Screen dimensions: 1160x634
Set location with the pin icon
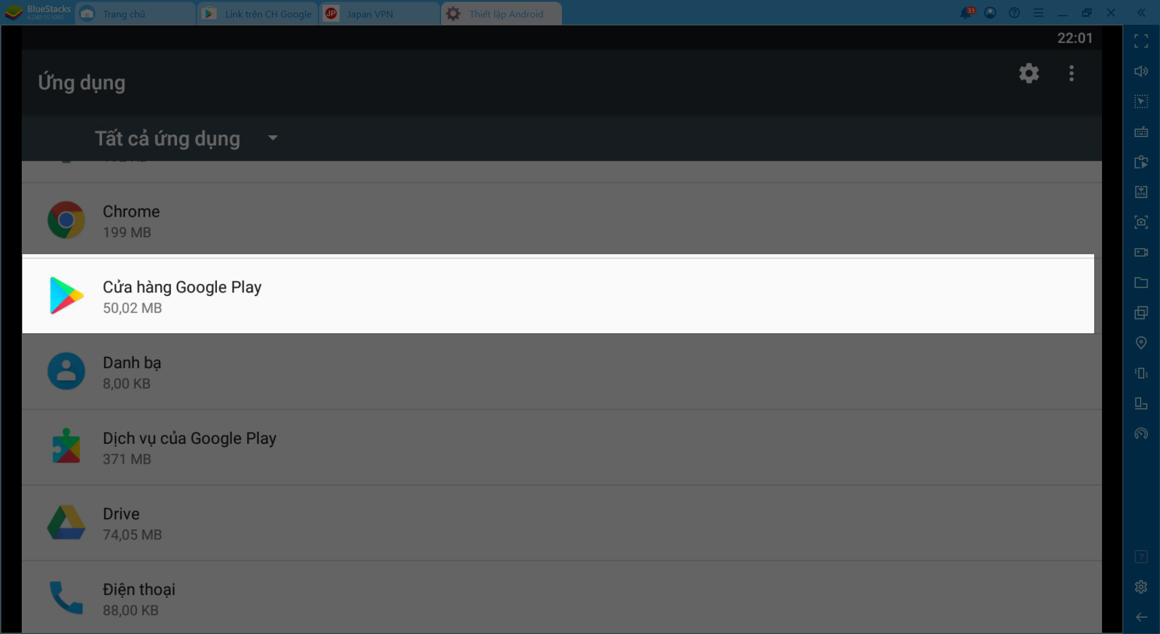[1141, 343]
